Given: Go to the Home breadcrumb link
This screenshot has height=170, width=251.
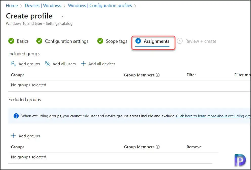Looking at the screenshot, I should click(12, 6).
